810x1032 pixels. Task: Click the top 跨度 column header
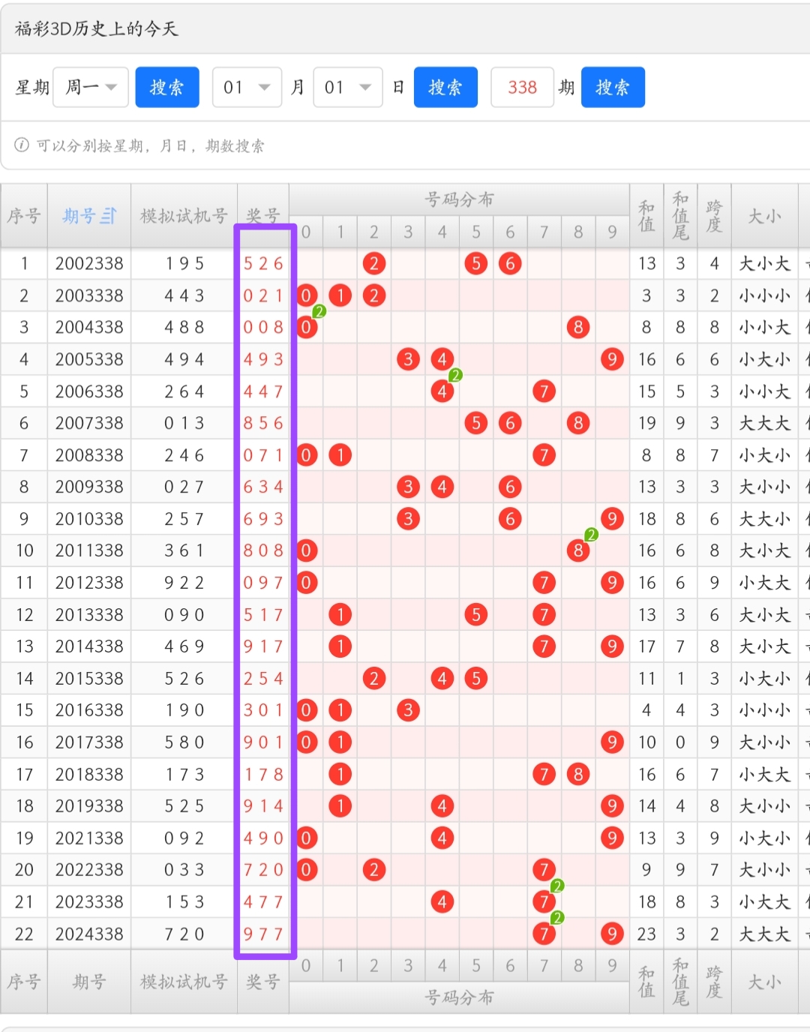click(714, 216)
